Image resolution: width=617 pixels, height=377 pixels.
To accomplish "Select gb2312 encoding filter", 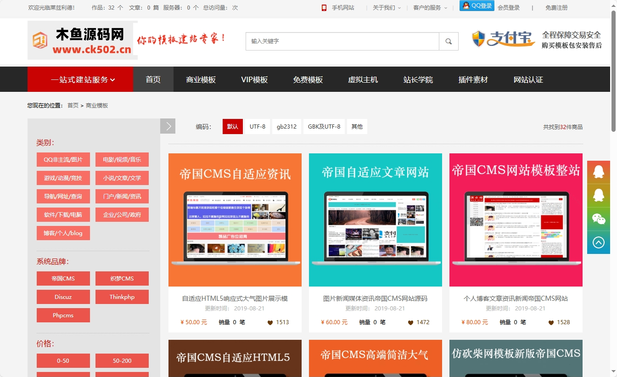I will 286,127.
